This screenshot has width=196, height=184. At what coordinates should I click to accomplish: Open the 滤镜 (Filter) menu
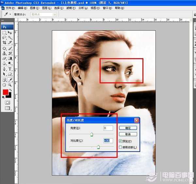69,8
